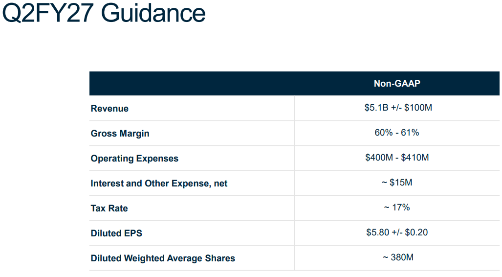The height and width of the screenshot is (277, 502).
Task: Select the ~ $15M interest value
Action: click(397, 183)
